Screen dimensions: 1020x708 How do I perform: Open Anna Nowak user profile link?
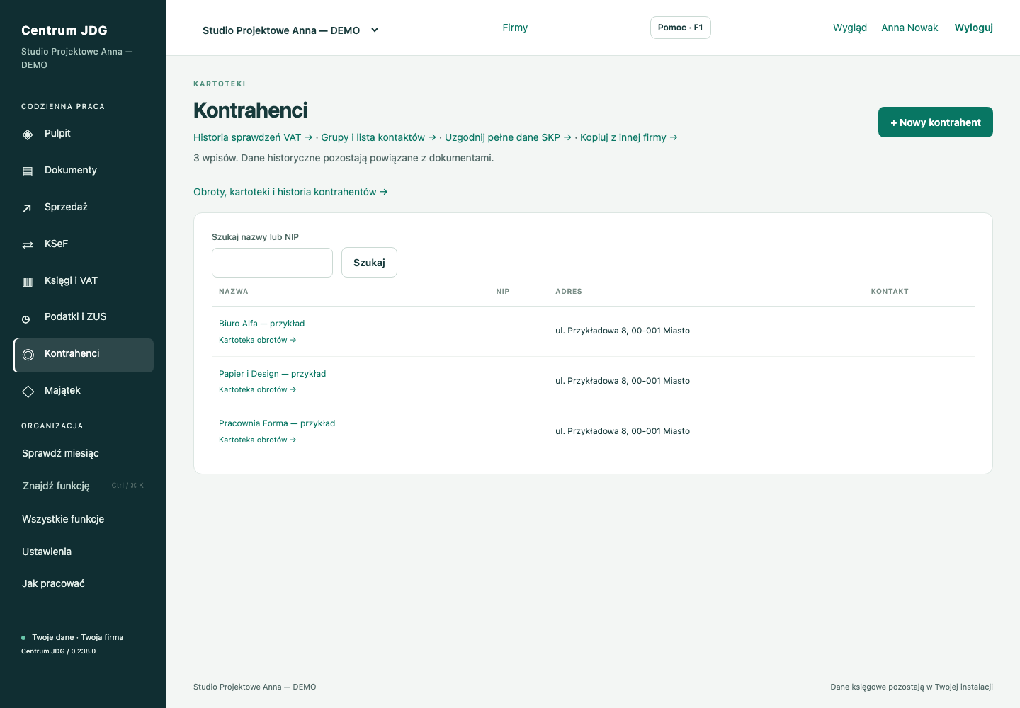coord(909,28)
